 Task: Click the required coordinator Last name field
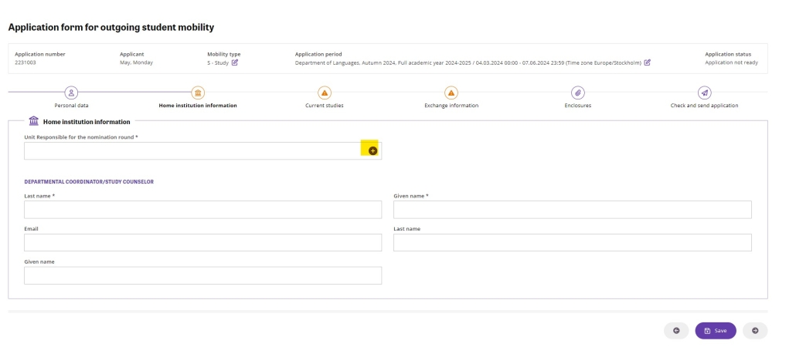coord(203,210)
